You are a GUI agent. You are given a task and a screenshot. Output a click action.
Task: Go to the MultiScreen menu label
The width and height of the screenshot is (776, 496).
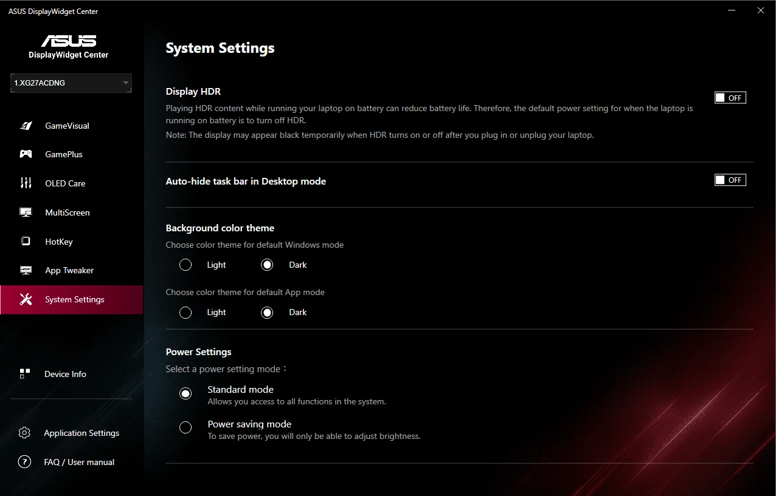coord(67,212)
